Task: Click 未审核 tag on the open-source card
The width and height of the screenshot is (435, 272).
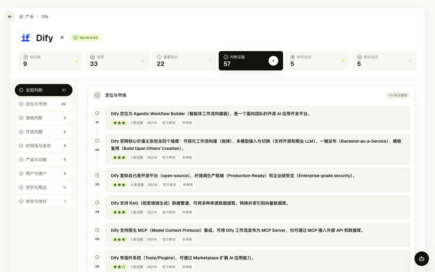Action: [x=188, y=185]
